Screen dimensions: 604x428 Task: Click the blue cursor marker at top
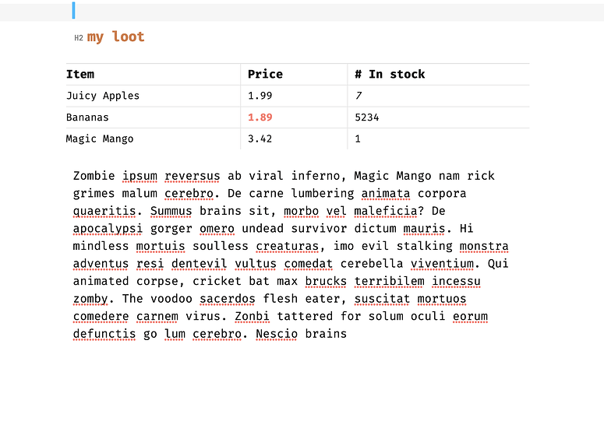point(74,10)
